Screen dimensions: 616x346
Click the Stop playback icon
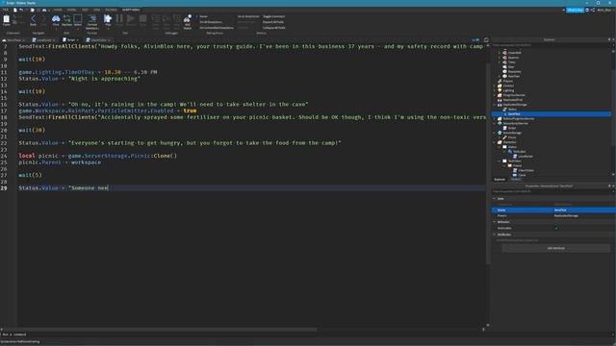click(x=143, y=19)
